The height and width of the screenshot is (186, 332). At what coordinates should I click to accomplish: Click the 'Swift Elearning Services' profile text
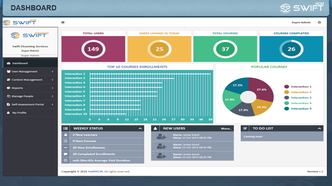[x=30, y=47]
